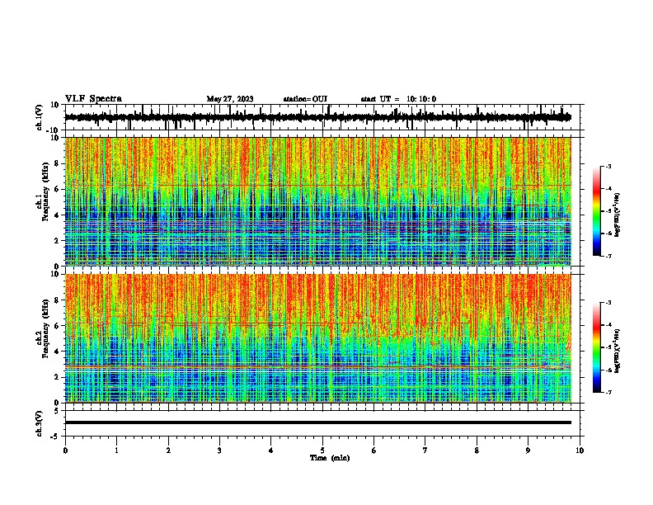Click the "7" tick on the time axis
Viewport: 653px width, 505px height.
(x=425, y=451)
